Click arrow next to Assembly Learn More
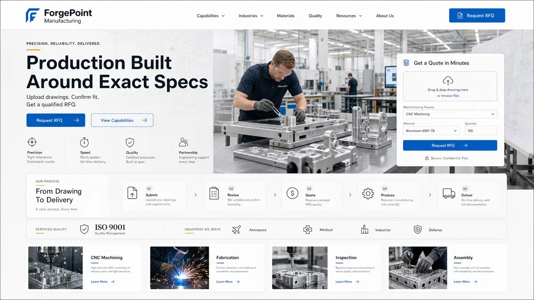Screen dimensions: 534x300 tap(475, 282)
